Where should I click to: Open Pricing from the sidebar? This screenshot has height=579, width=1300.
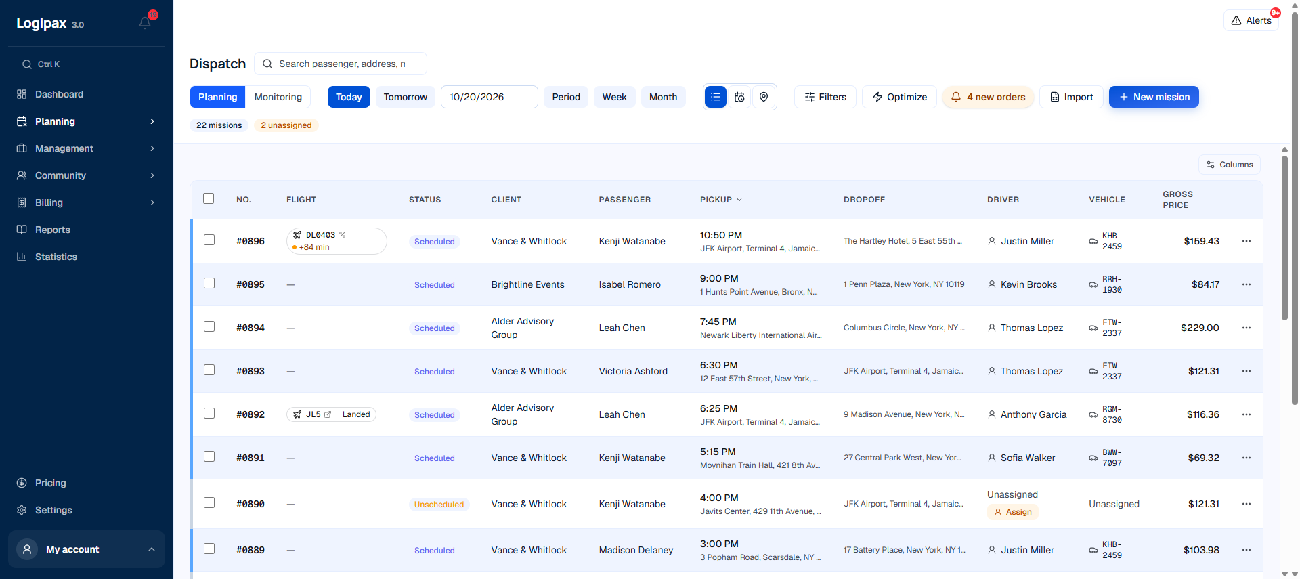pyautogui.click(x=87, y=483)
